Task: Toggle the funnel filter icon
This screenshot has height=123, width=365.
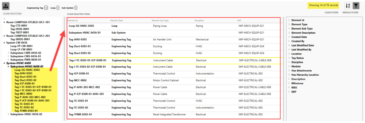Action: pyautogui.click(x=356, y=6)
